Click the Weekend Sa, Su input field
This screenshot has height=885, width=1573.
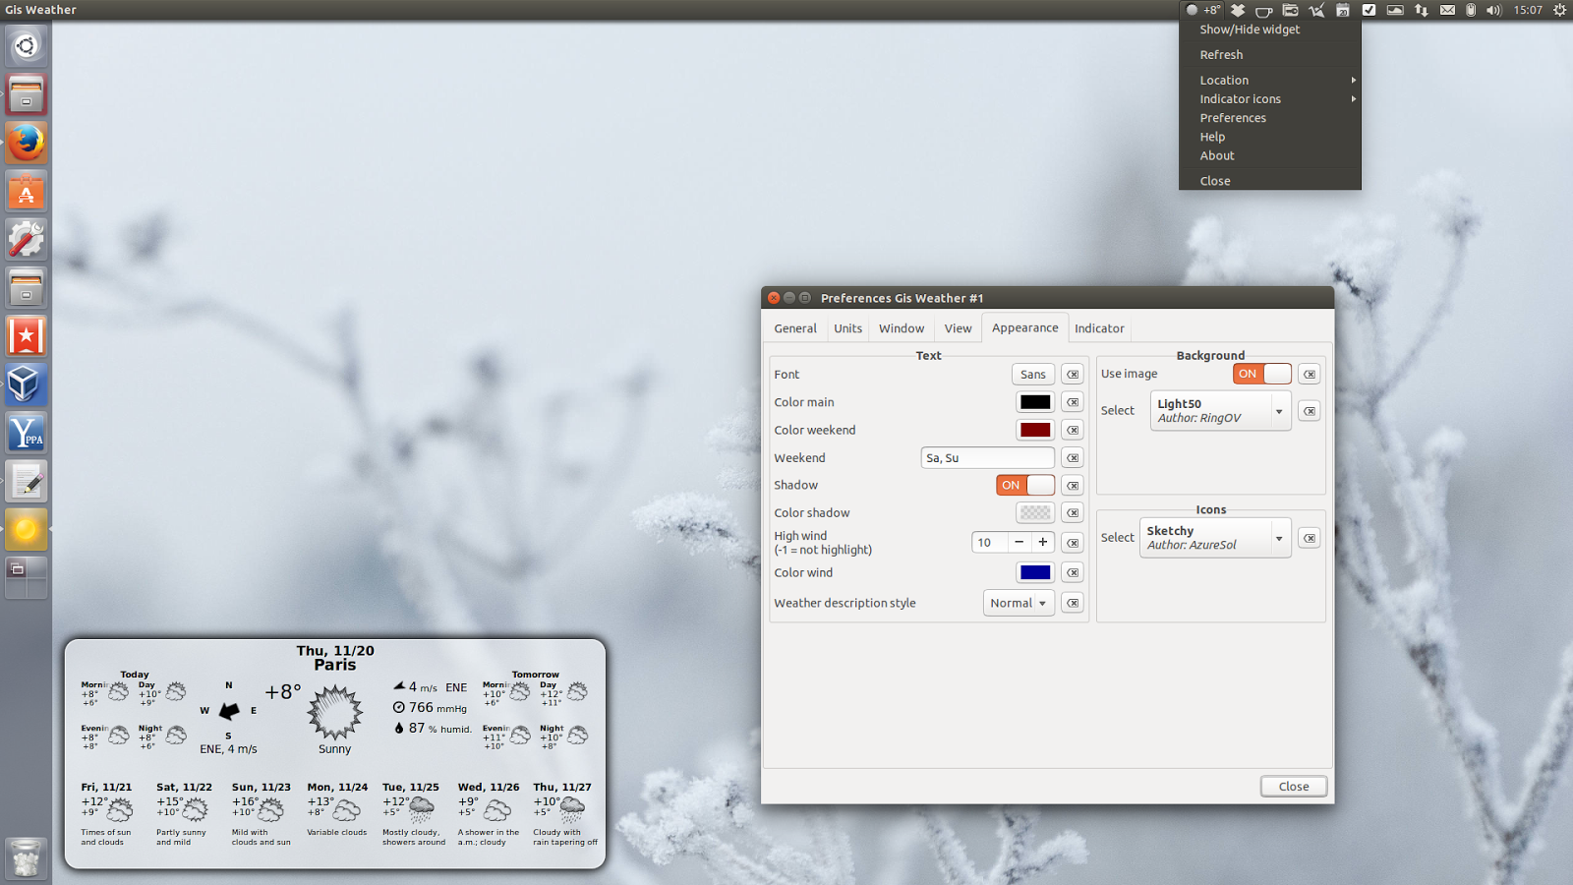tap(987, 457)
